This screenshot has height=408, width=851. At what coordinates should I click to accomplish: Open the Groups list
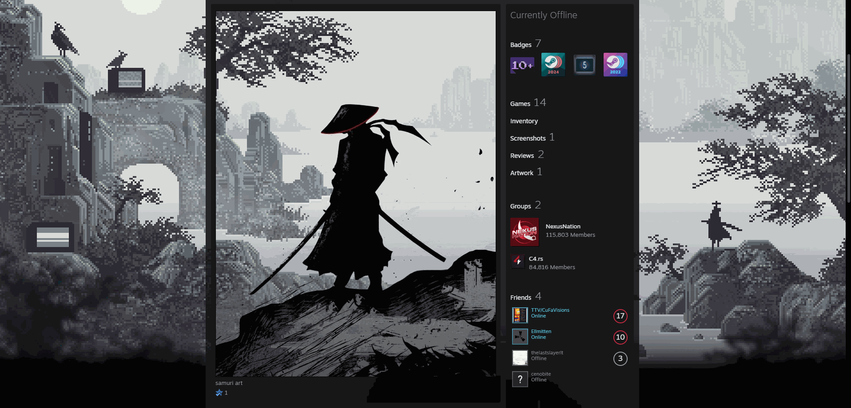coord(521,206)
